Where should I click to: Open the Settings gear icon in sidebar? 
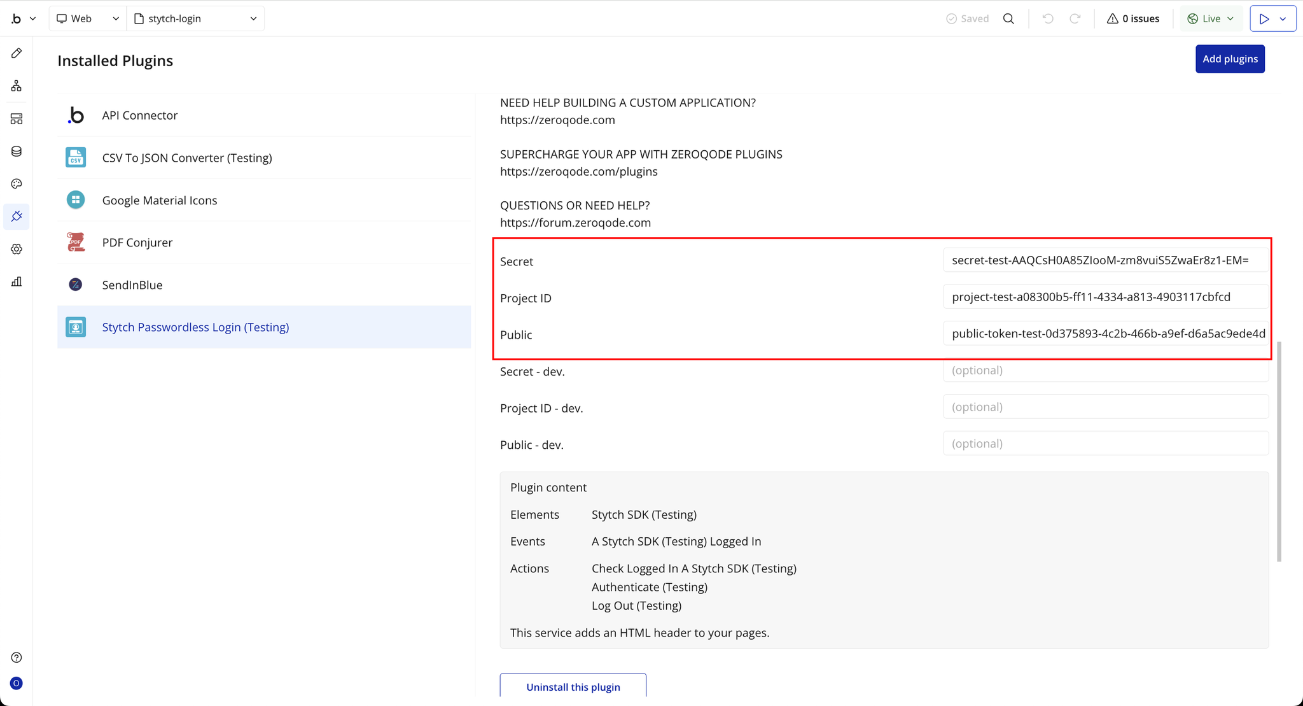tap(17, 250)
